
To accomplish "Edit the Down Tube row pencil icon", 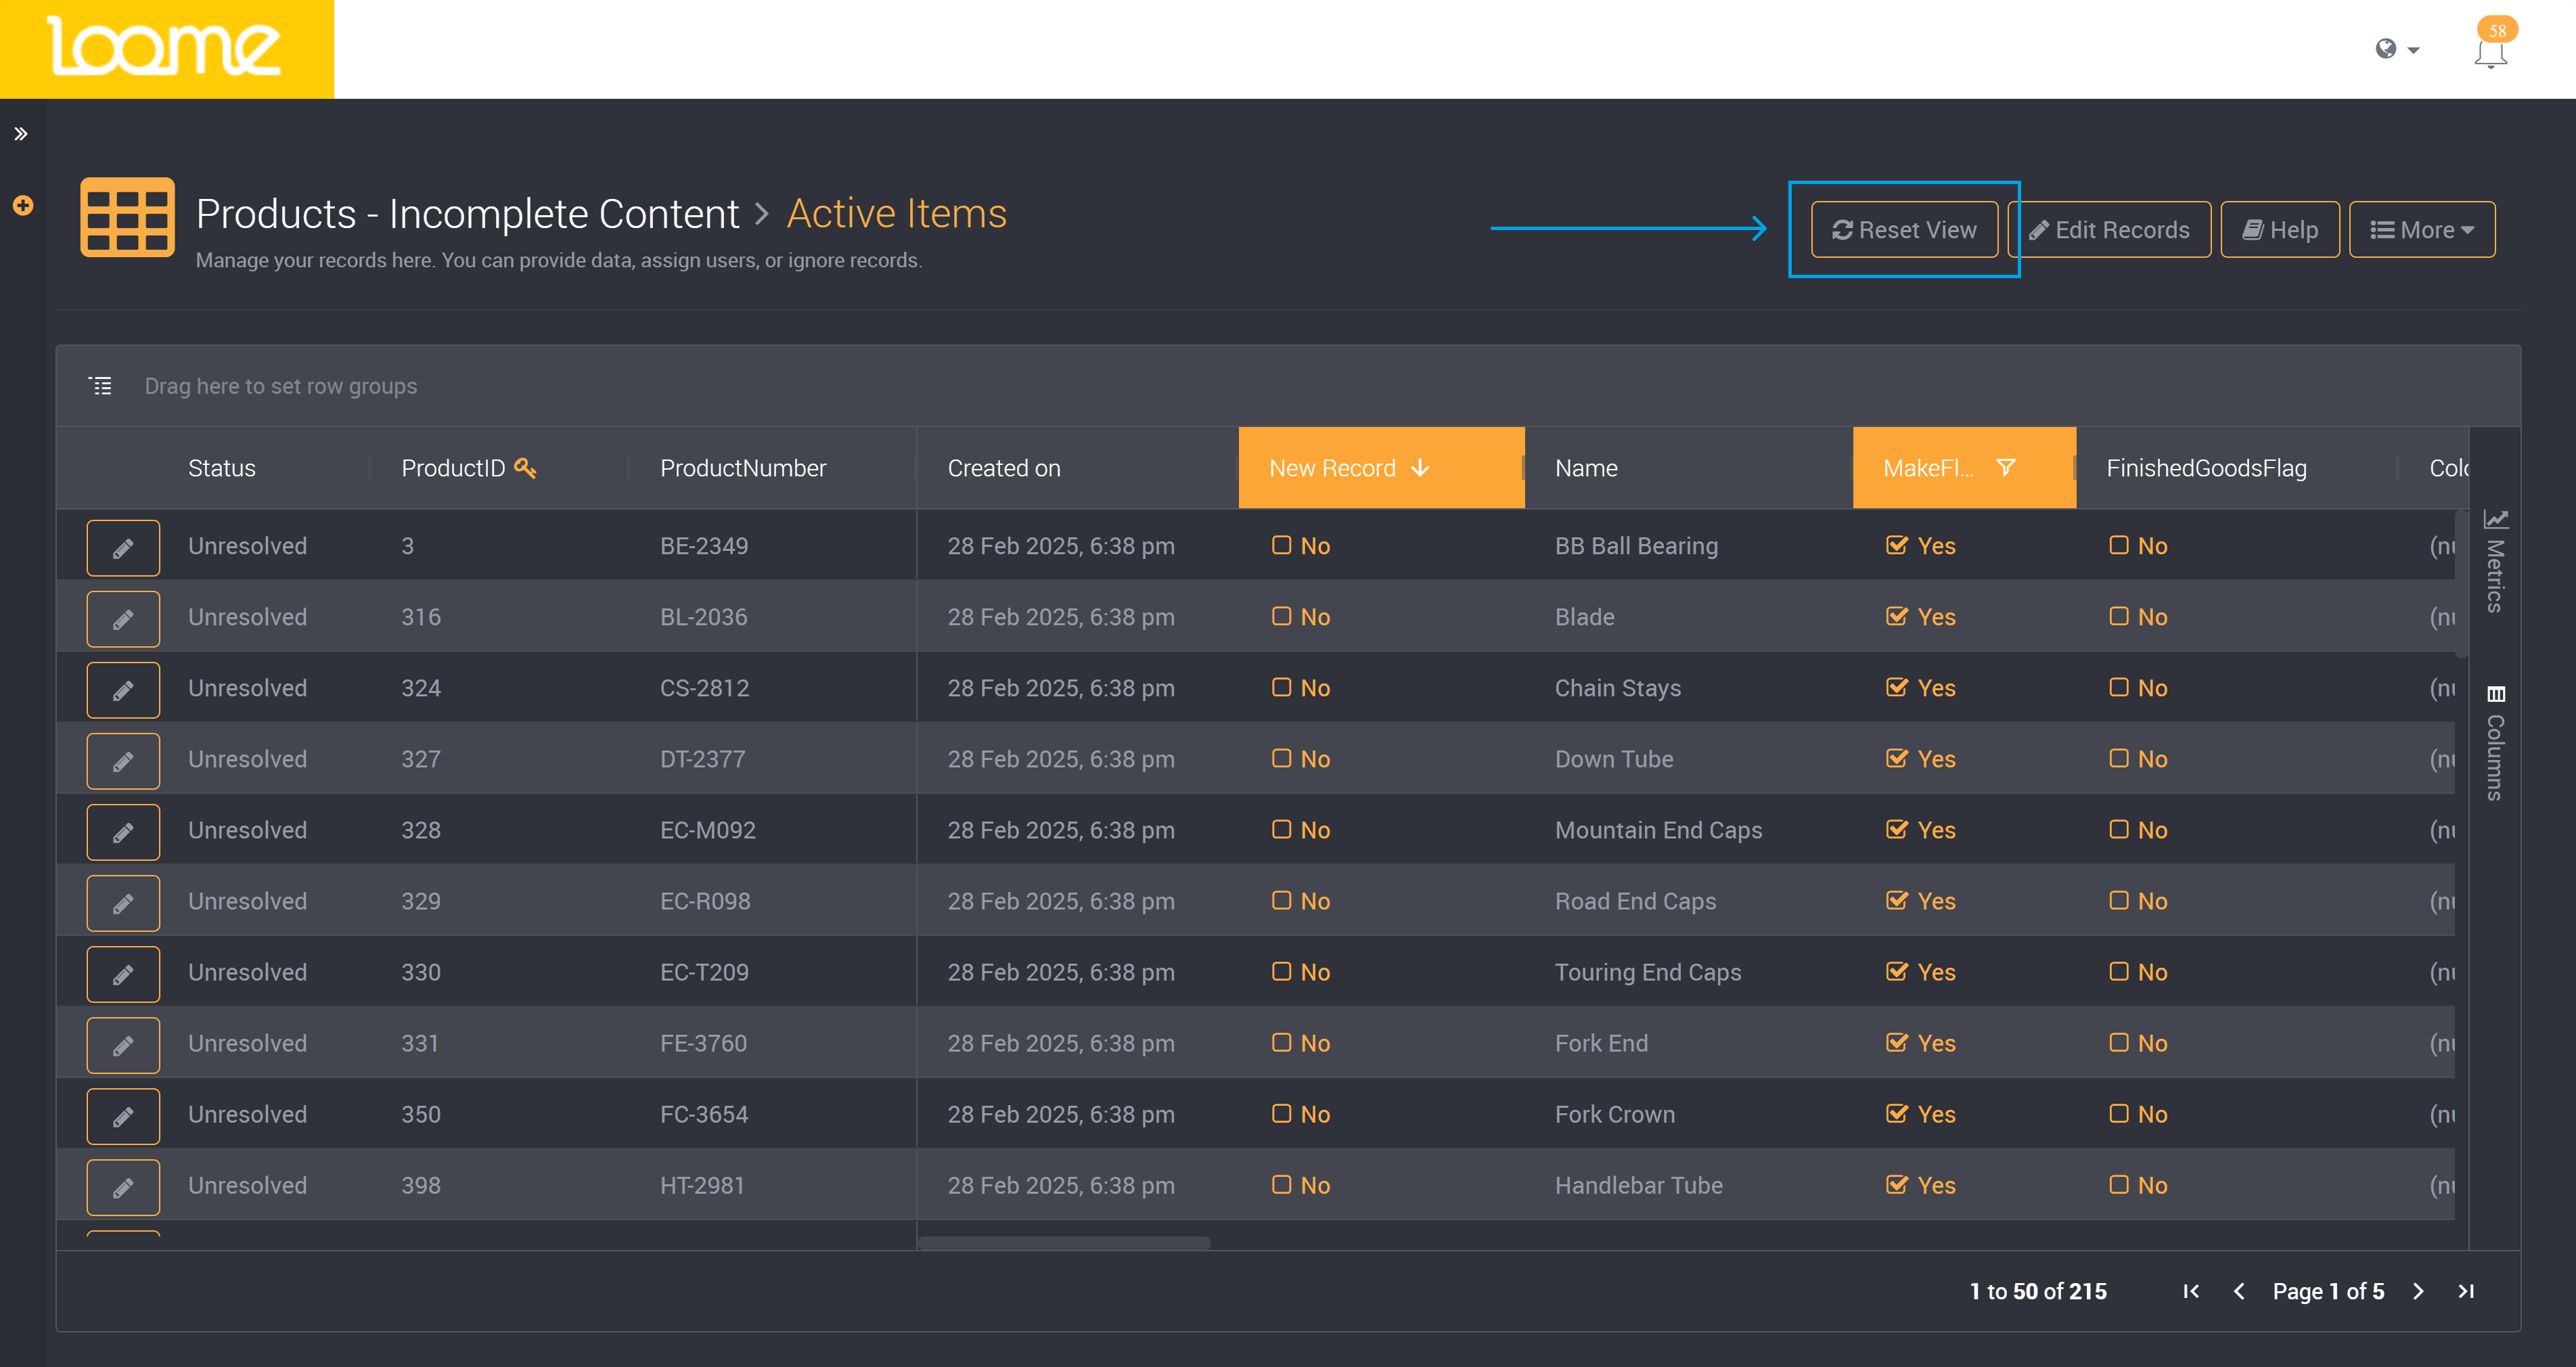I will click(x=123, y=760).
